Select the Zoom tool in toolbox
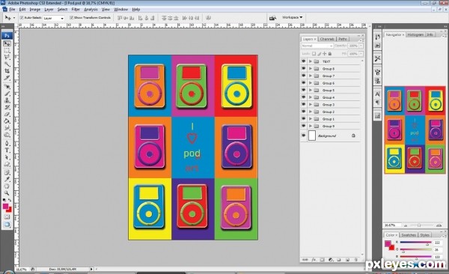449x274 pixels. click(x=7, y=193)
